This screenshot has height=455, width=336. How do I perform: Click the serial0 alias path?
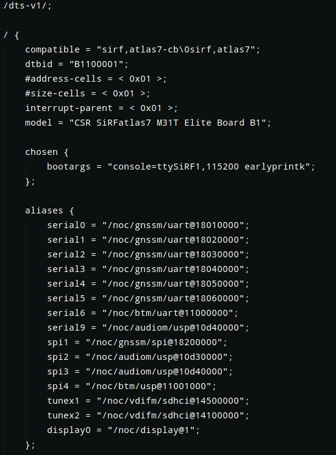173,225
